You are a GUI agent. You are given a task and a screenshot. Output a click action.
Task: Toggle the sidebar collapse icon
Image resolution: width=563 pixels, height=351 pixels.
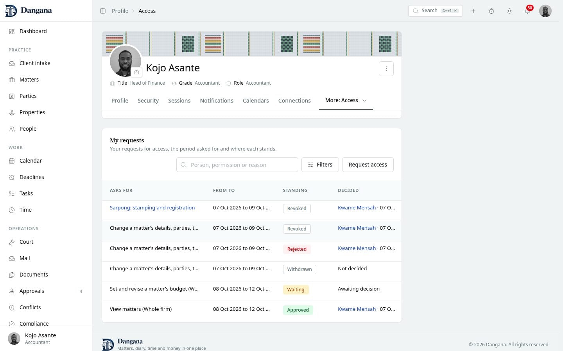coord(103,11)
